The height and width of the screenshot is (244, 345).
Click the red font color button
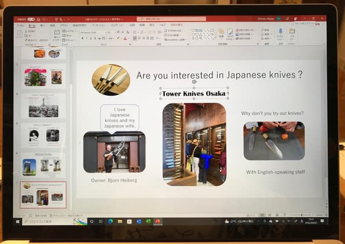pos(126,38)
